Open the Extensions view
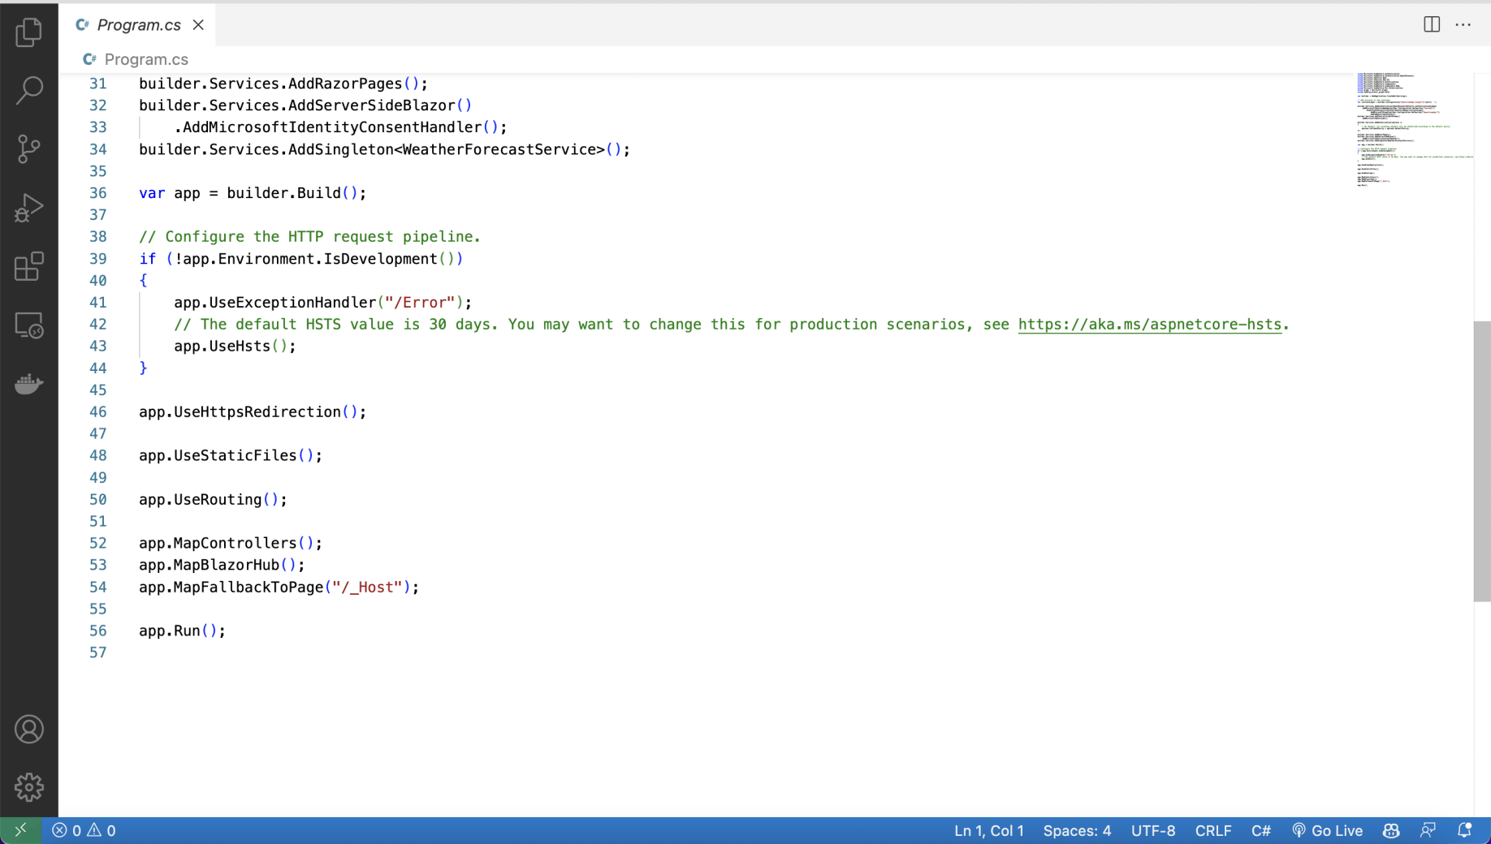 point(30,267)
